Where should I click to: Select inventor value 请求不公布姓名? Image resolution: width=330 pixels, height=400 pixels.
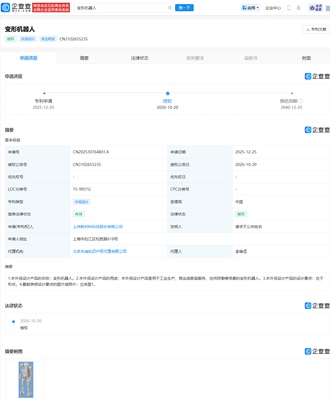point(249,227)
